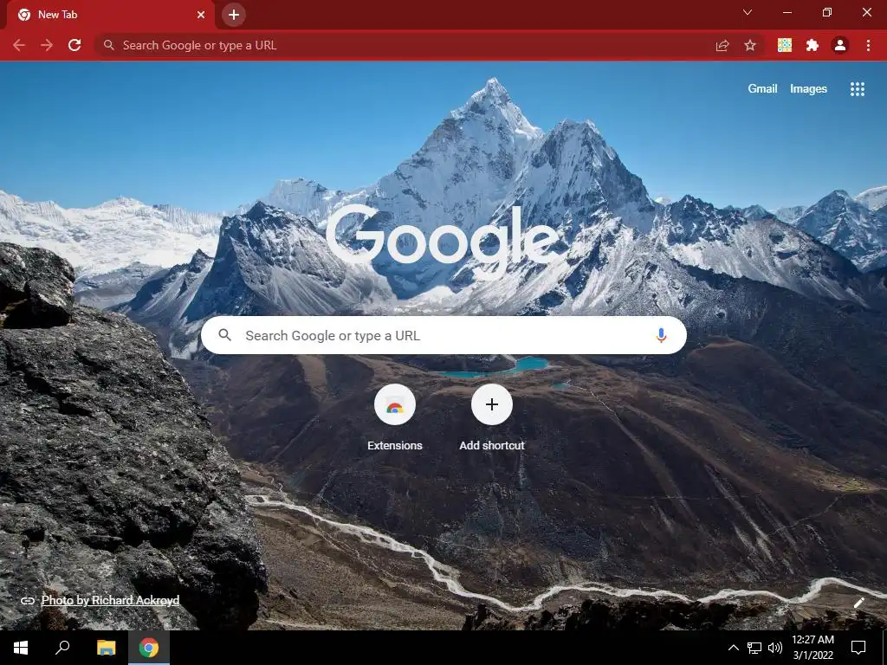This screenshot has height=665, width=887.
Task: Open the Share this page icon
Action: (722, 45)
